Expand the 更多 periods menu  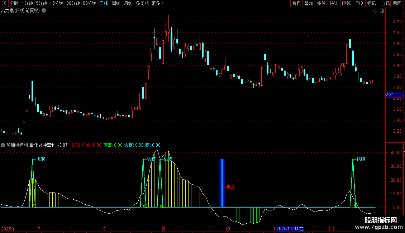click(158, 3)
